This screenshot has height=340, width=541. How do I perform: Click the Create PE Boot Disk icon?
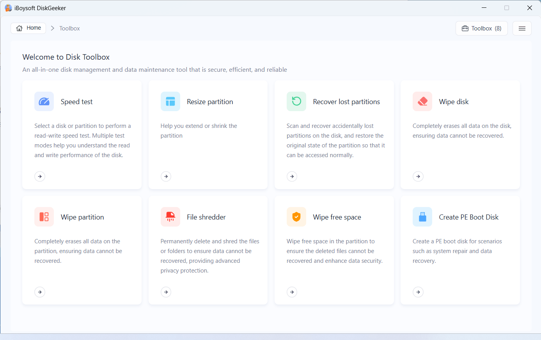(422, 217)
